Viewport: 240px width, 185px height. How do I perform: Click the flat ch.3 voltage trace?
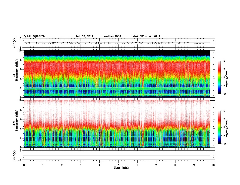(117, 155)
